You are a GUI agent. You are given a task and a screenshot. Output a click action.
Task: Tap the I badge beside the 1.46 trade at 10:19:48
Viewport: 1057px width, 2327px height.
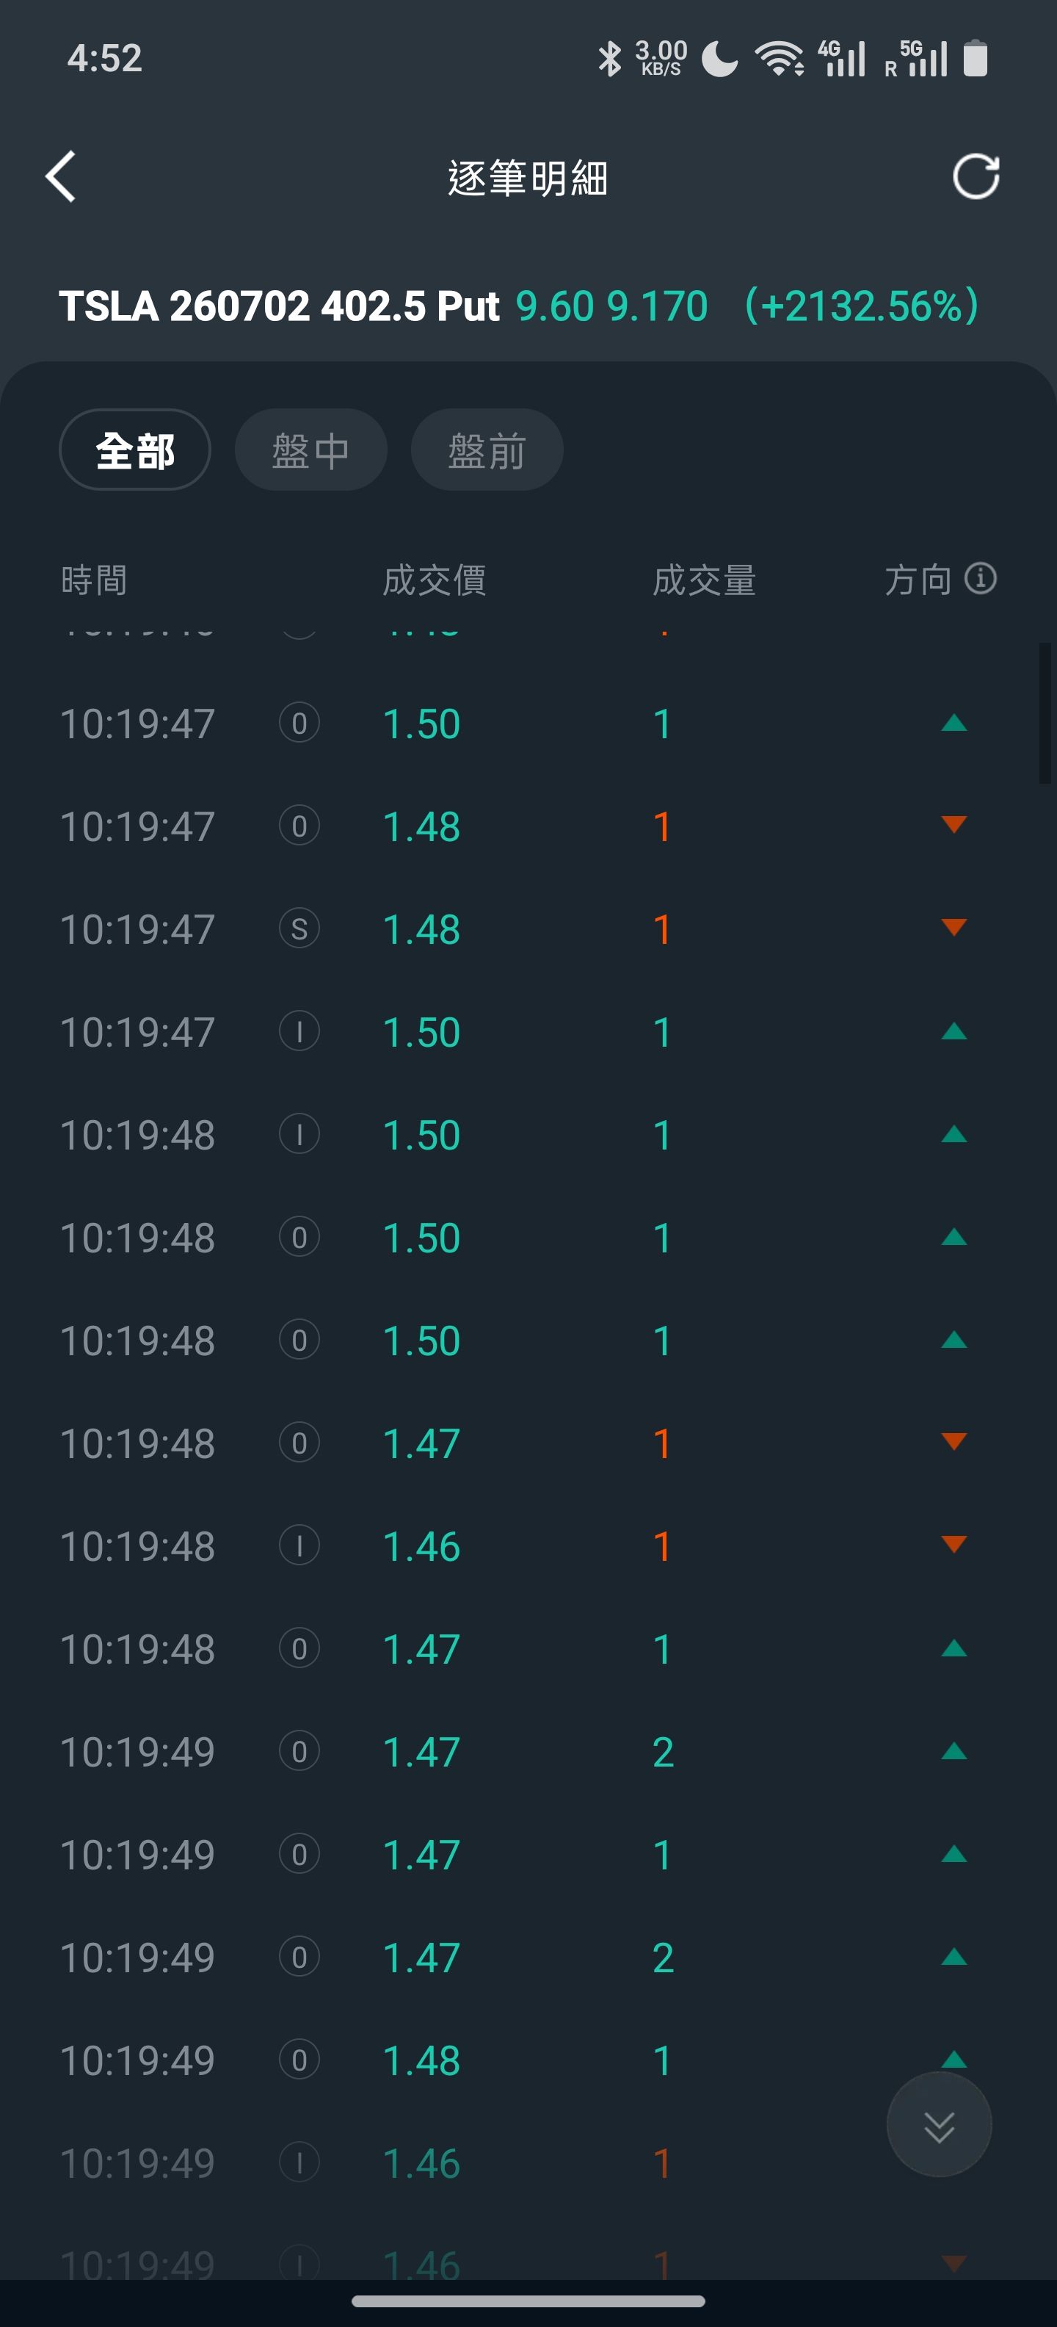tap(299, 1545)
